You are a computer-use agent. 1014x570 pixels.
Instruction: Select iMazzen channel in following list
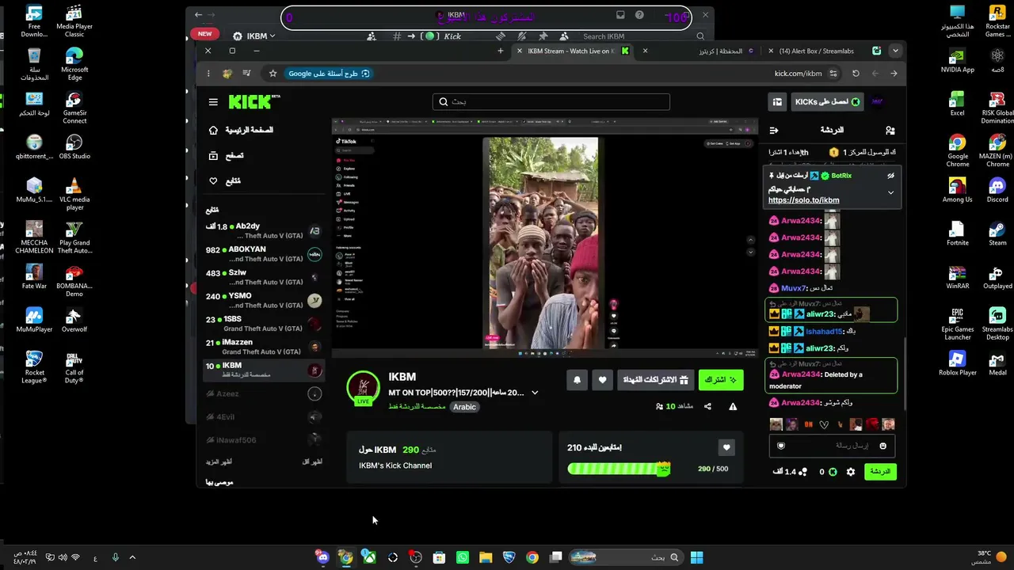coord(264,347)
